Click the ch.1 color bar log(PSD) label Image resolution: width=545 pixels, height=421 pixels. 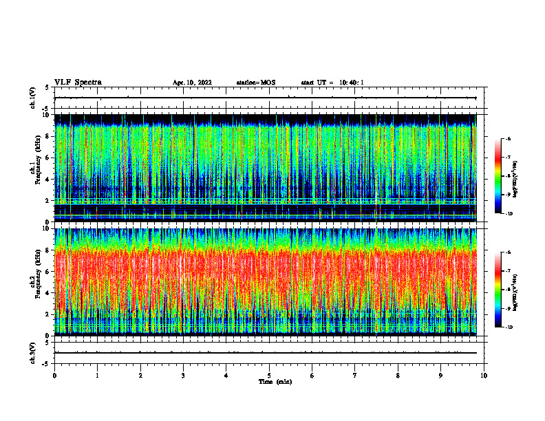515,180
